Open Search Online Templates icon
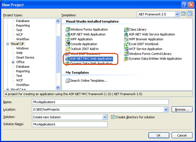196x142 pixels. pos(68,81)
